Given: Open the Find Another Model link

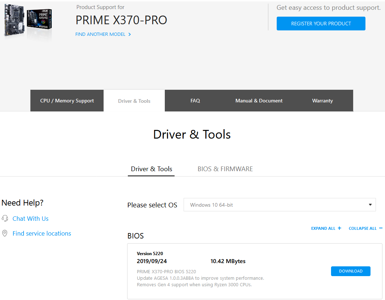Looking at the screenshot, I should click(100, 34).
